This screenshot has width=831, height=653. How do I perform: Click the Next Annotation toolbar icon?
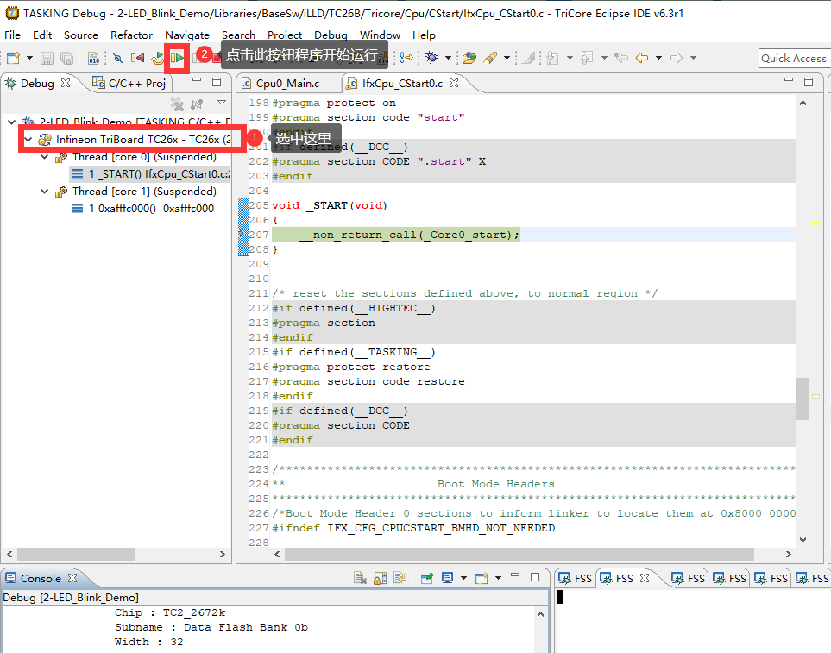click(x=552, y=58)
